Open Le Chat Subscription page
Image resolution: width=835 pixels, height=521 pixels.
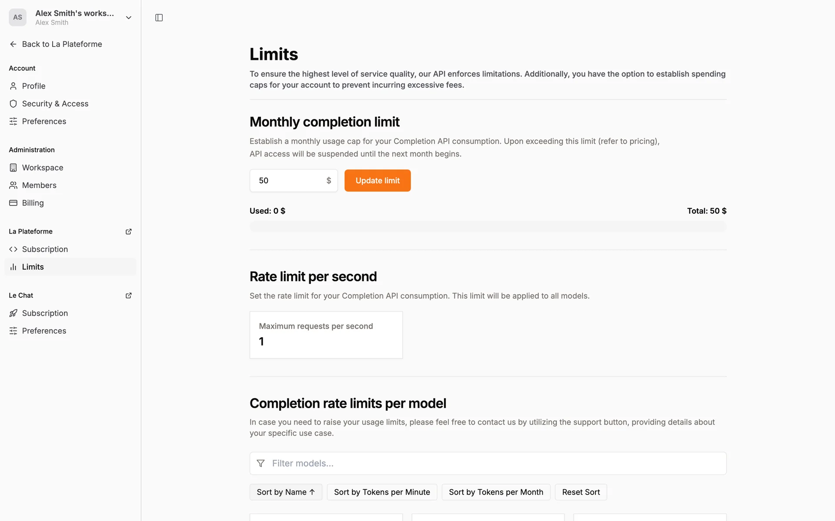pyautogui.click(x=45, y=313)
